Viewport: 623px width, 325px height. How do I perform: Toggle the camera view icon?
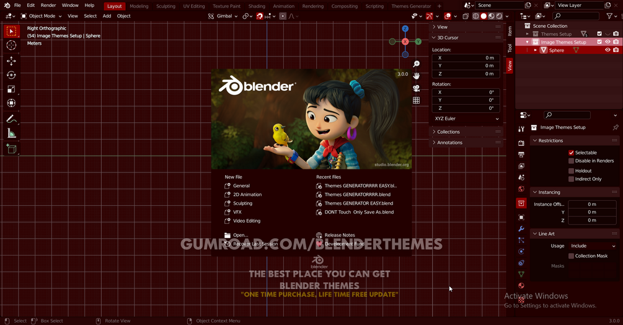pos(416,88)
